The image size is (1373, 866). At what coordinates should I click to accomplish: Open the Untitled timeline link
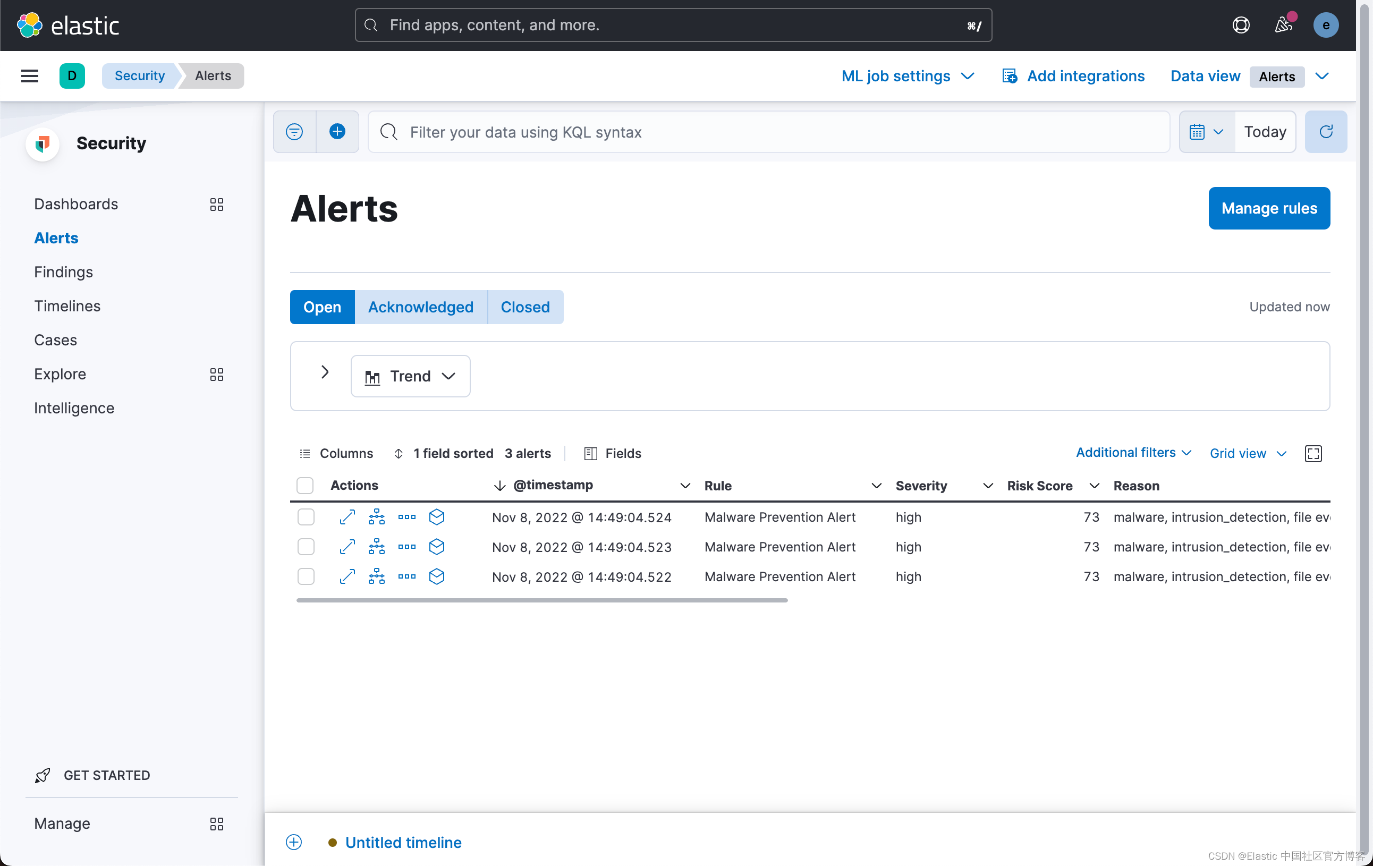point(403,842)
